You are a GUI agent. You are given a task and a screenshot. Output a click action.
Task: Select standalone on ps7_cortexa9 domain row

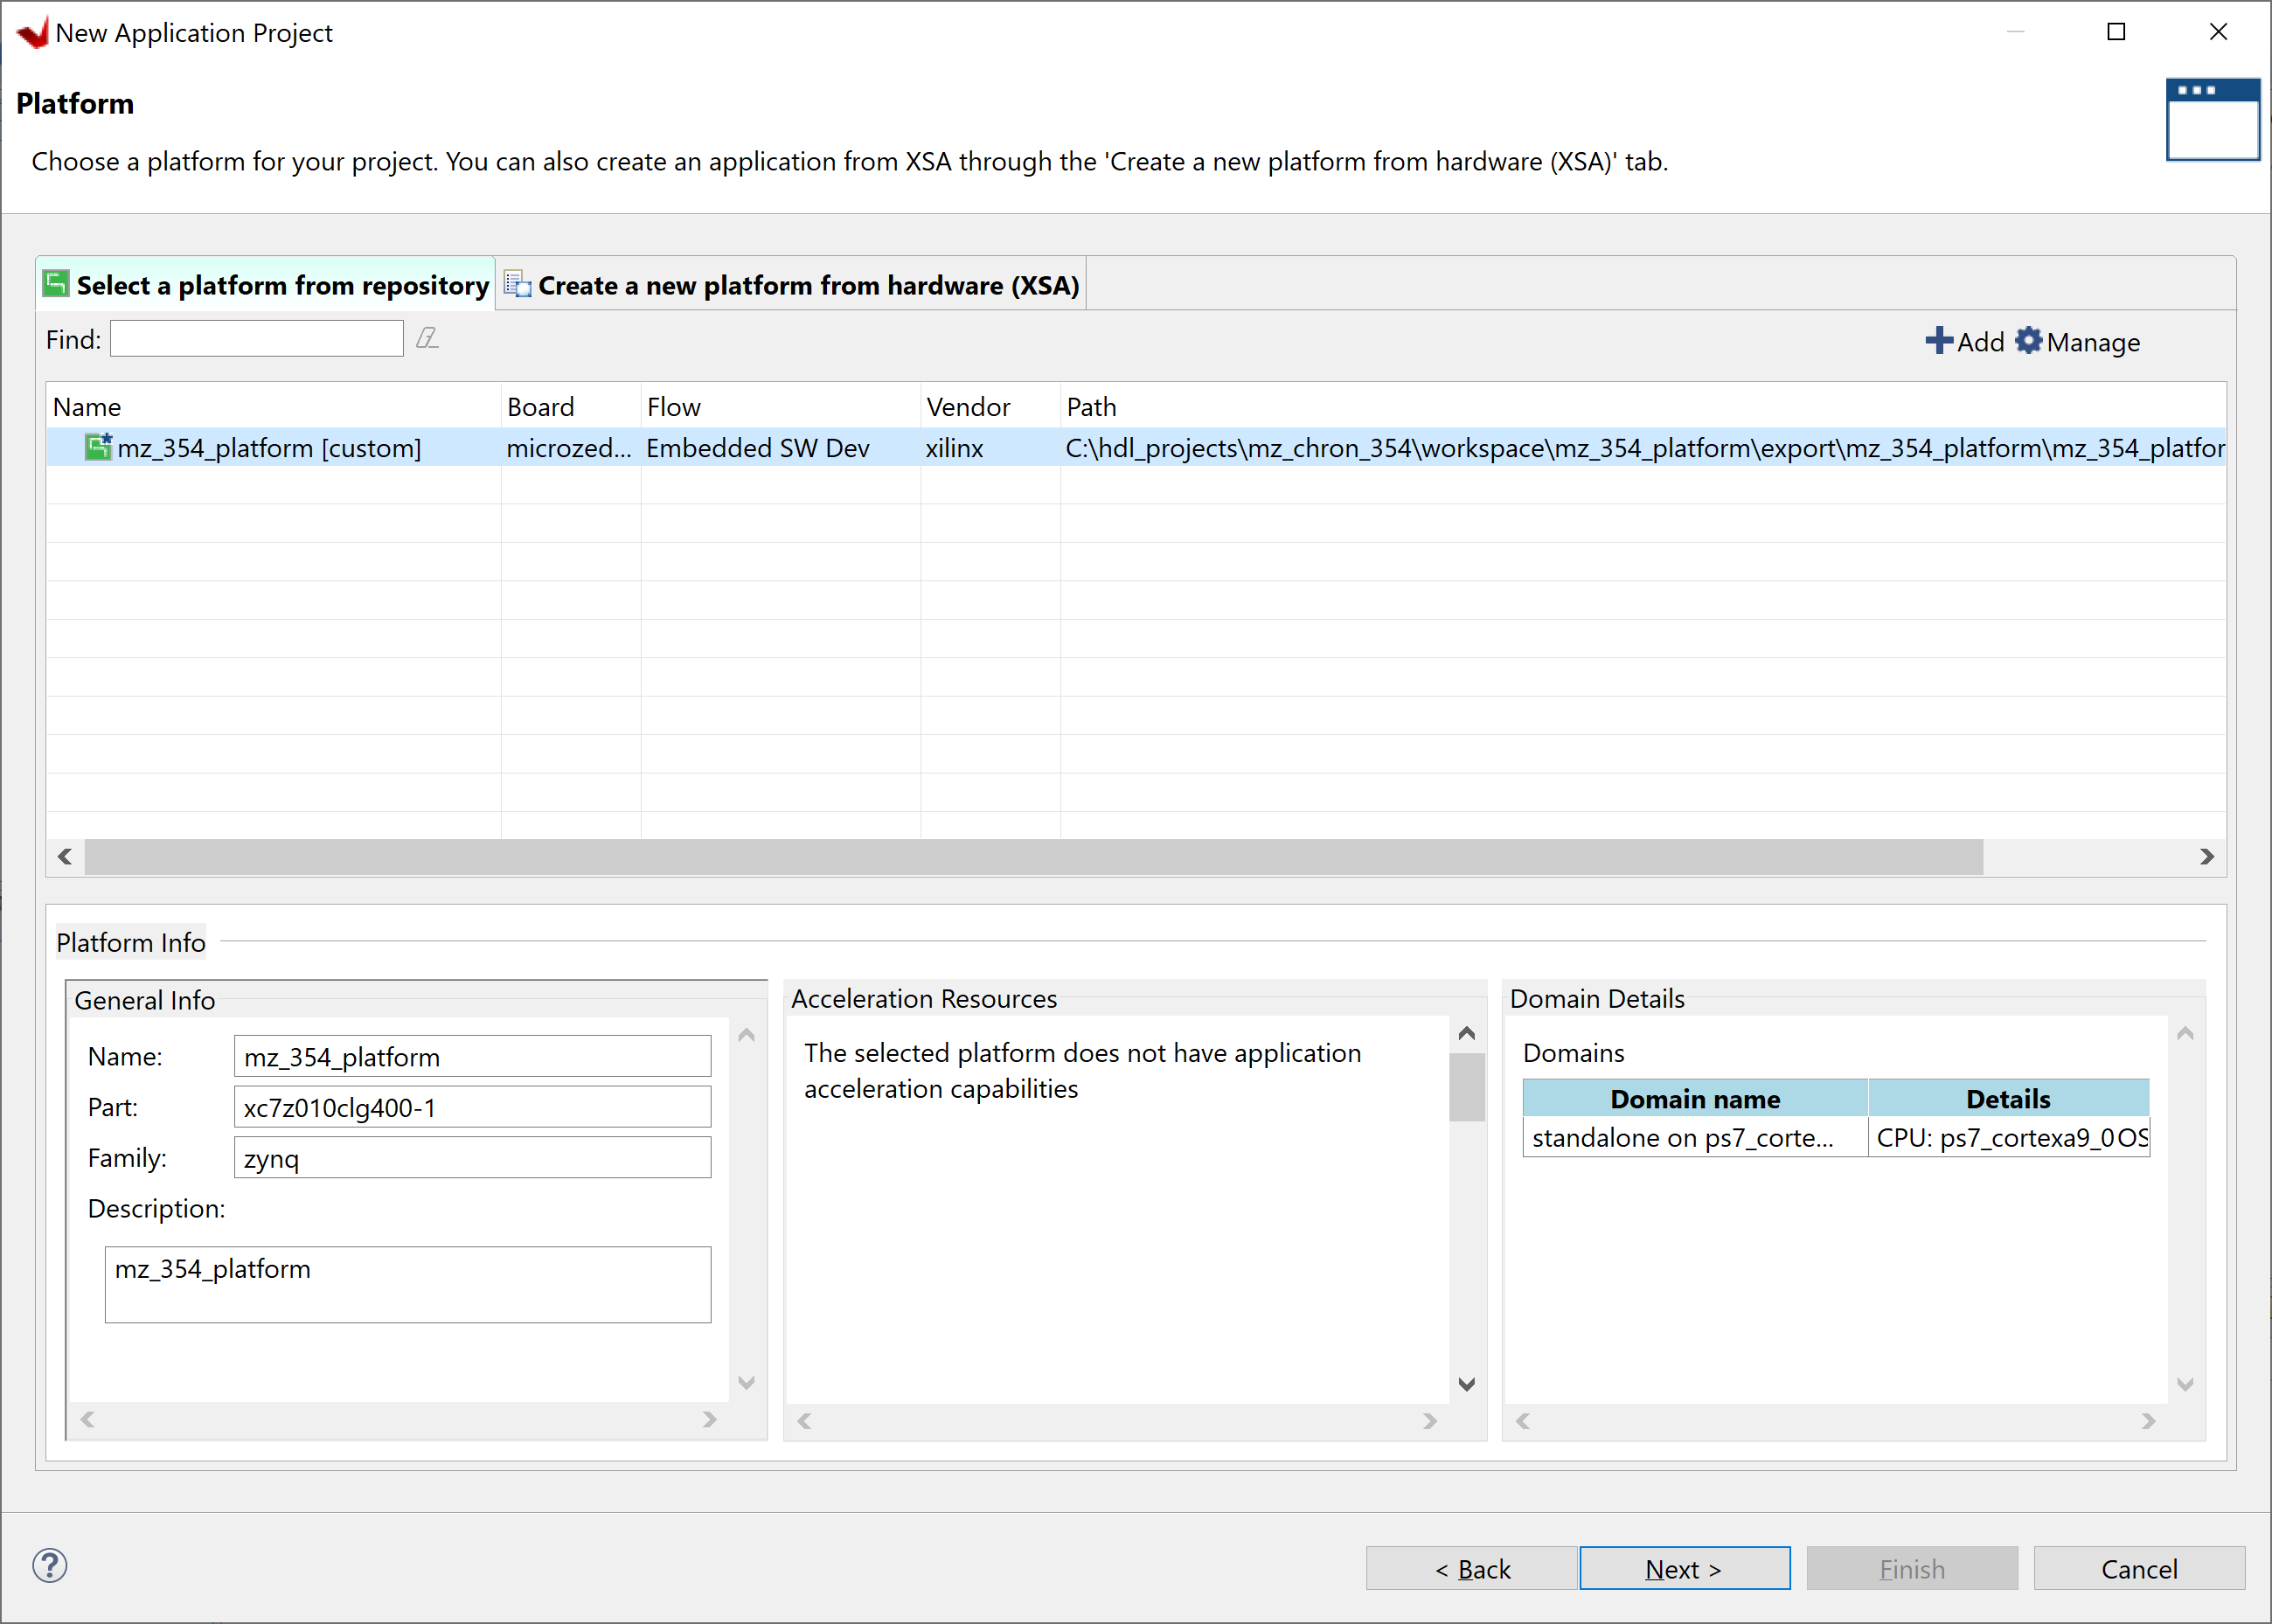tap(1682, 1138)
